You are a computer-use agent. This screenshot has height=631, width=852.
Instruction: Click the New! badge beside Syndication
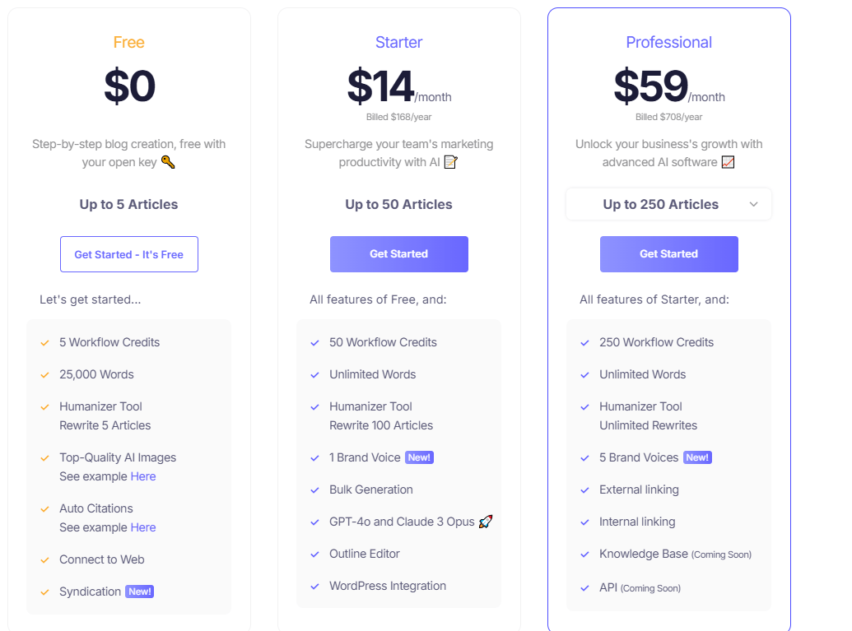point(138,592)
